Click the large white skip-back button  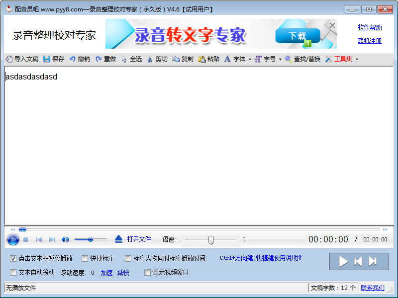click(x=358, y=261)
